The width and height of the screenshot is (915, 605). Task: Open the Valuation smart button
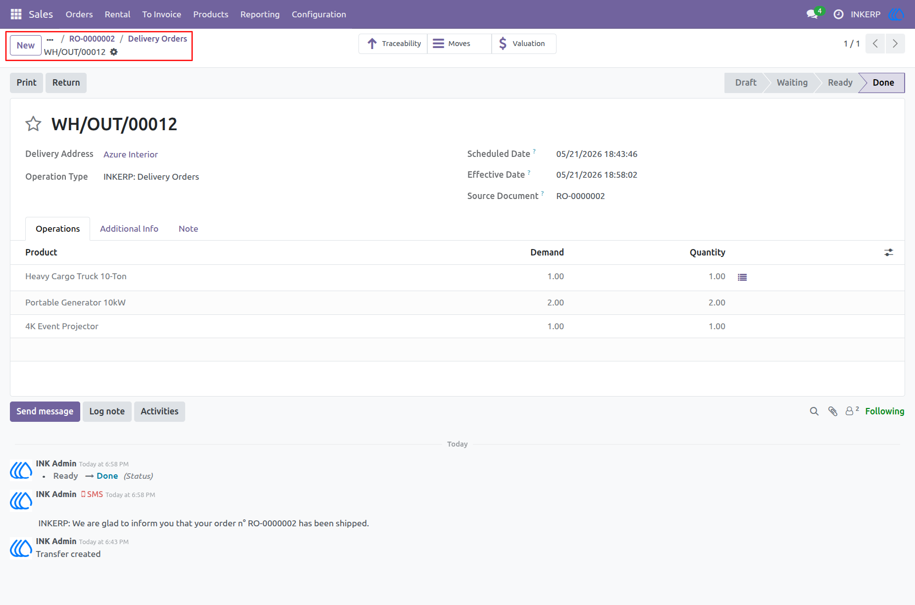[524, 44]
